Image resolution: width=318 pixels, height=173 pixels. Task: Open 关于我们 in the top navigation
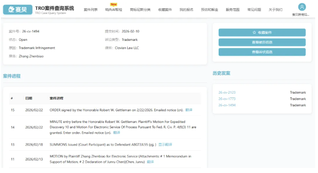(x=275, y=10)
